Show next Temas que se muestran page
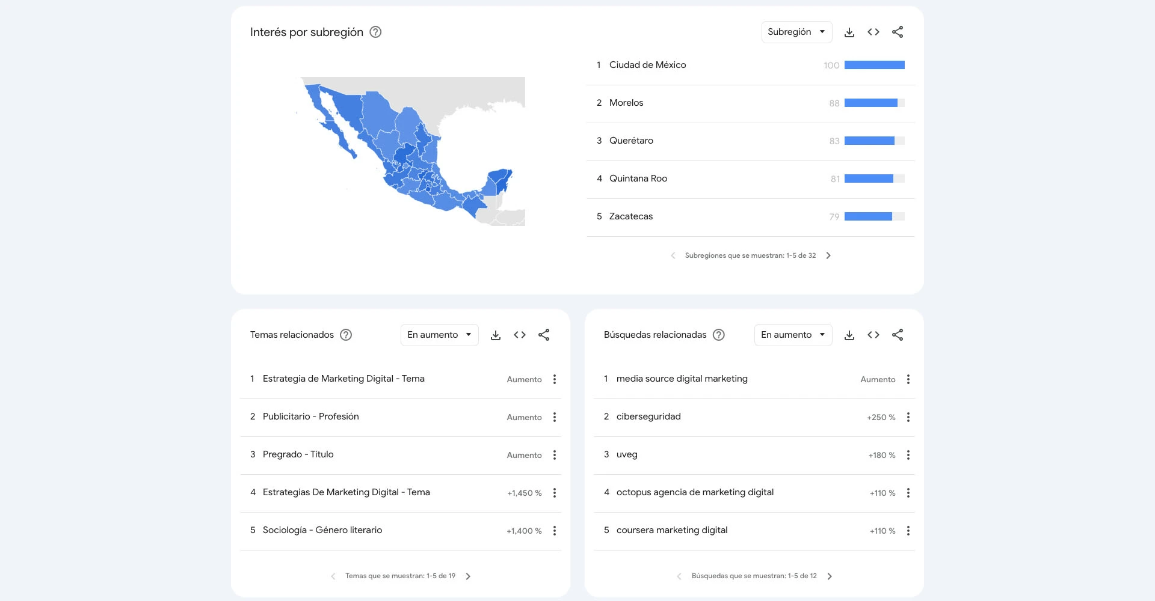Image resolution: width=1155 pixels, height=601 pixels. 468,576
